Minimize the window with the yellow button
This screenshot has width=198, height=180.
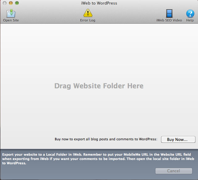pyautogui.click(x=11, y=3)
